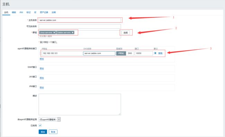
Task: Add an IPMI interface
Action: (42, 88)
